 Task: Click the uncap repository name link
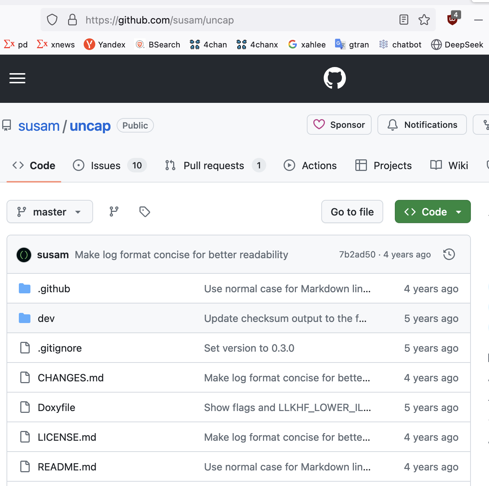point(90,126)
